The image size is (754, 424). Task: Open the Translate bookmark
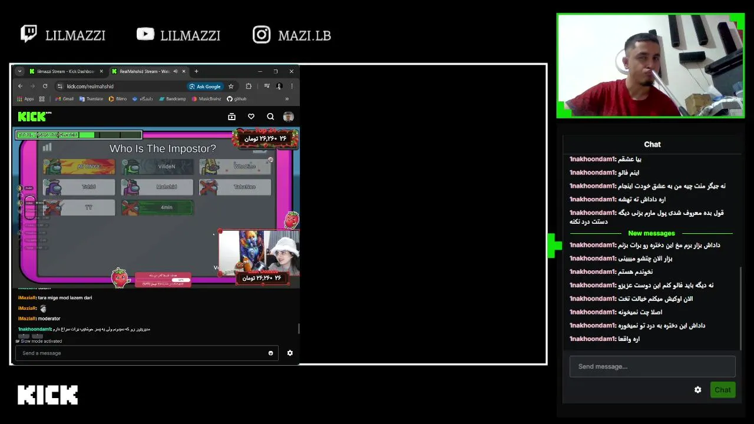(x=91, y=99)
